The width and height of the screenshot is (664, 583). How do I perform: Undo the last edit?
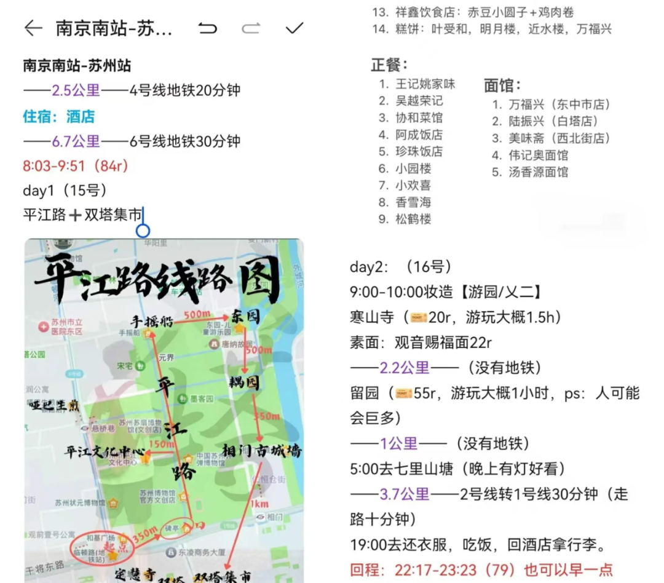(208, 28)
